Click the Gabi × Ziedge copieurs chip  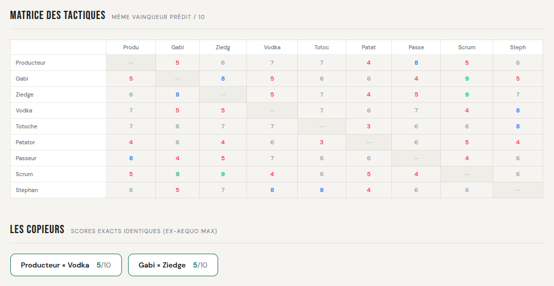coord(173,265)
